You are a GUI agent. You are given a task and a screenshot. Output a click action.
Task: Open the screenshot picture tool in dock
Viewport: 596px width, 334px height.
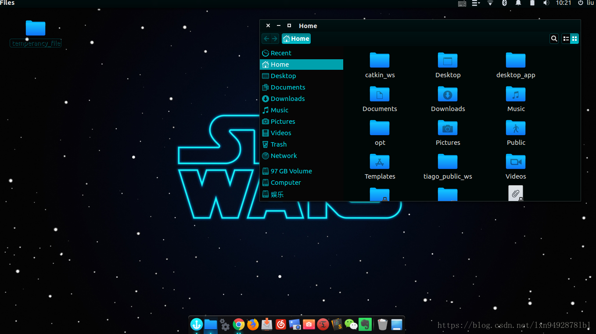295,324
